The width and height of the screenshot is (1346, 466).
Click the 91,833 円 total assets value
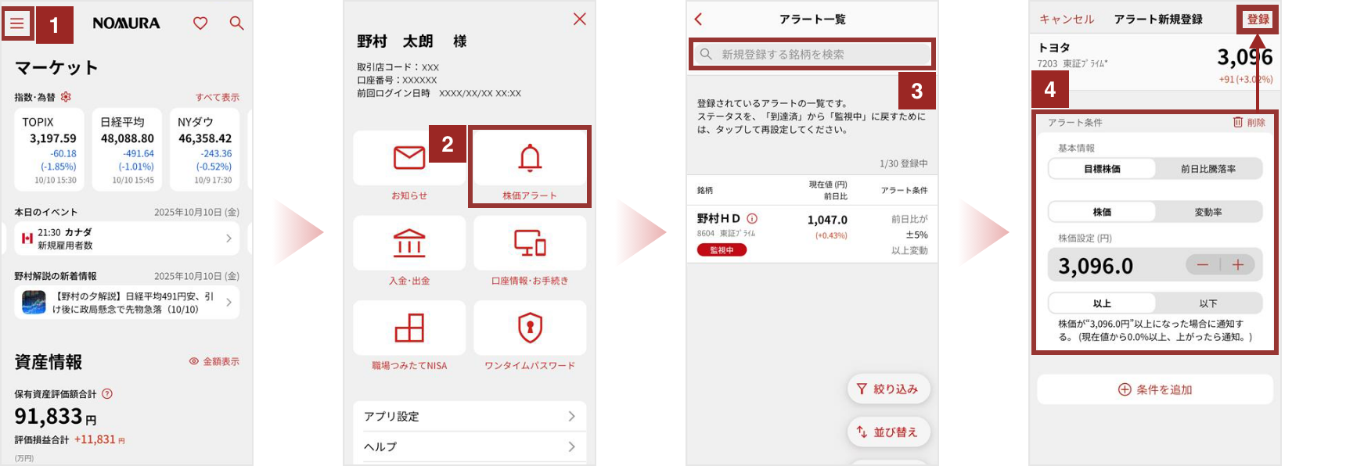pos(56,417)
